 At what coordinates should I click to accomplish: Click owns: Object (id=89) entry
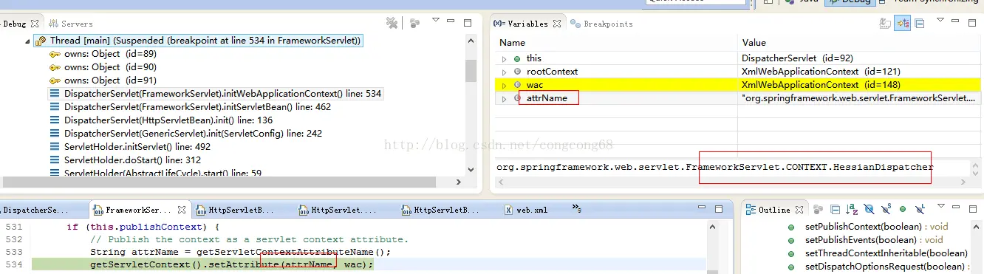click(103, 54)
